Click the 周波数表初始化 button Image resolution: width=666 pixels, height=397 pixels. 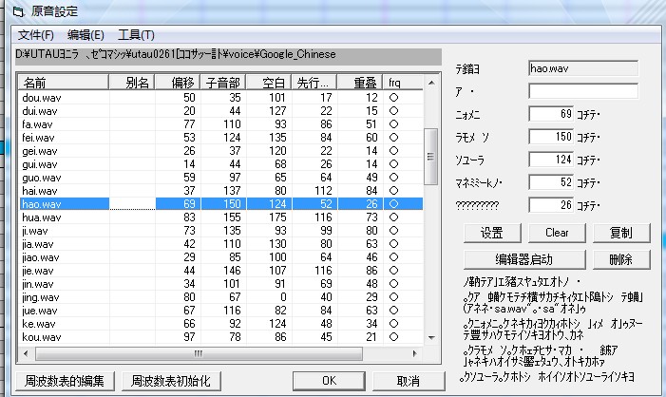click(171, 381)
